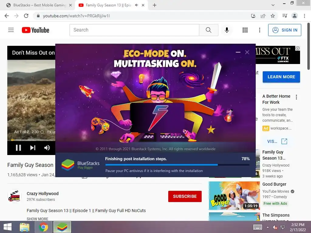Viewport: 311px width, 233px height.
Task: Show hidden tray icons arrow
Action: click(268, 227)
